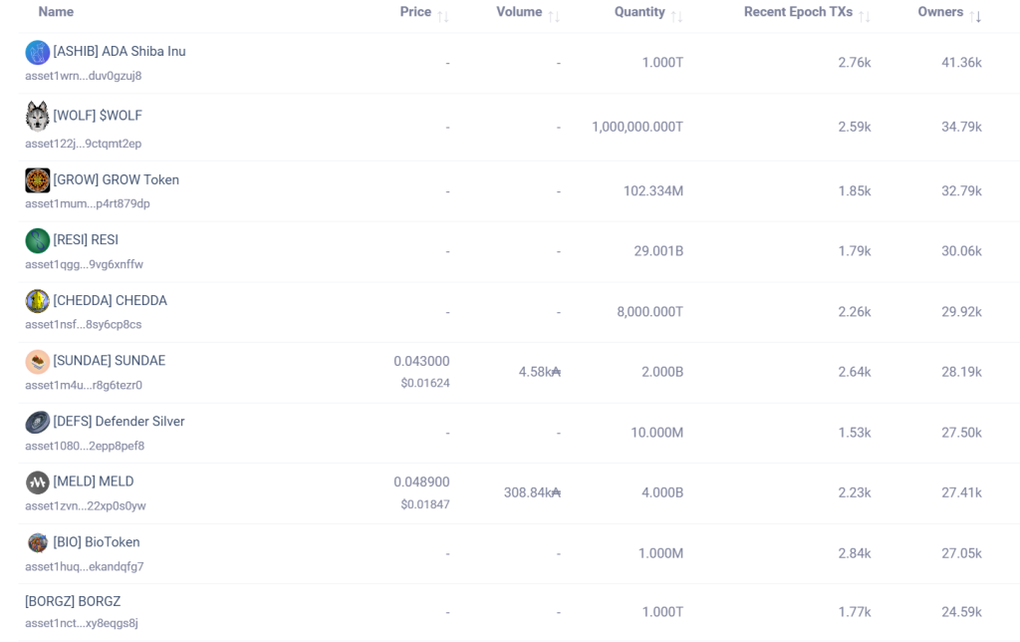Click the ASHIB ADA Shiba Inu token icon

38,53
